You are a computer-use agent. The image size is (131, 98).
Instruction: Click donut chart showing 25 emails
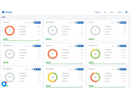(10, 77)
